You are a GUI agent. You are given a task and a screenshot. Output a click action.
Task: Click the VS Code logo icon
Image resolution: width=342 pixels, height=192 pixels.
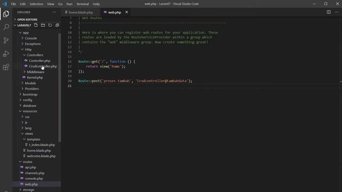coord(5,4)
